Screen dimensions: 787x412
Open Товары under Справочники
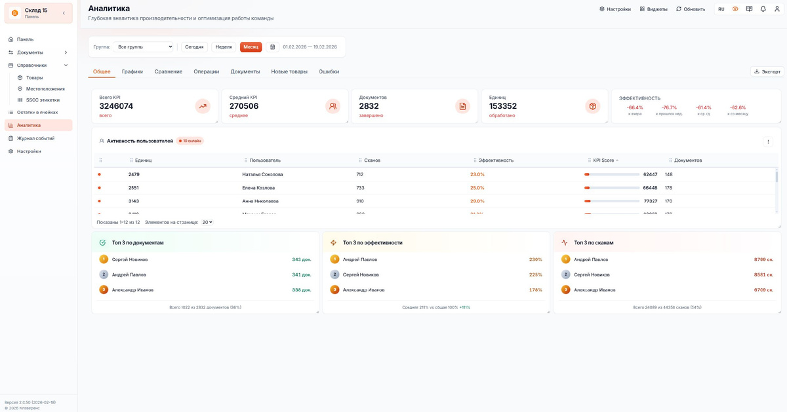43,77
